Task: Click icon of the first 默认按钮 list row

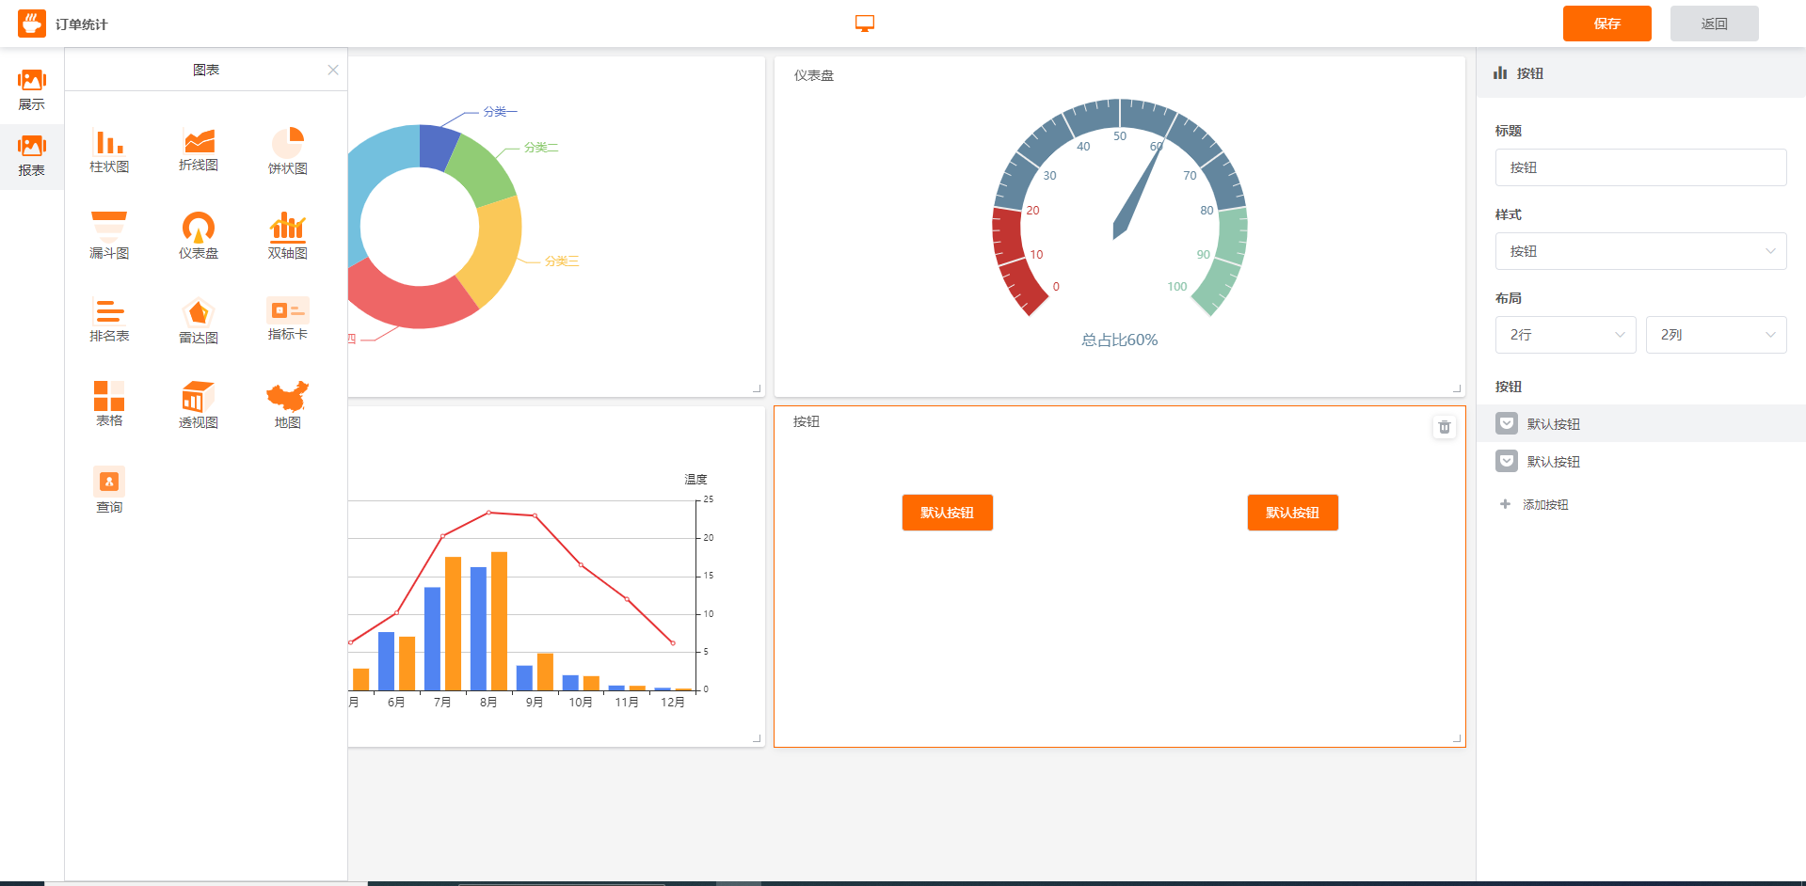Action: (1507, 423)
